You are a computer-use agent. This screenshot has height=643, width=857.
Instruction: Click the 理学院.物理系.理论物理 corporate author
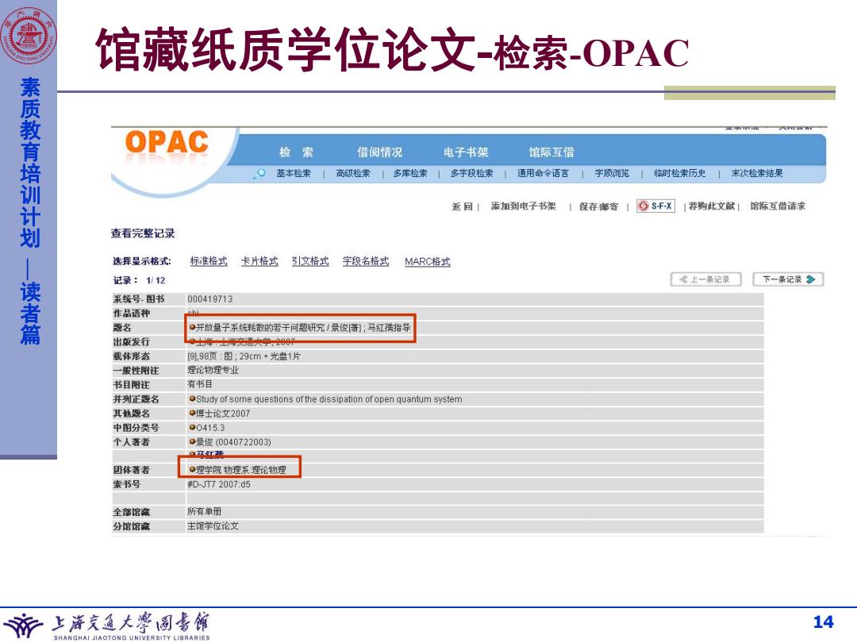(241, 470)
